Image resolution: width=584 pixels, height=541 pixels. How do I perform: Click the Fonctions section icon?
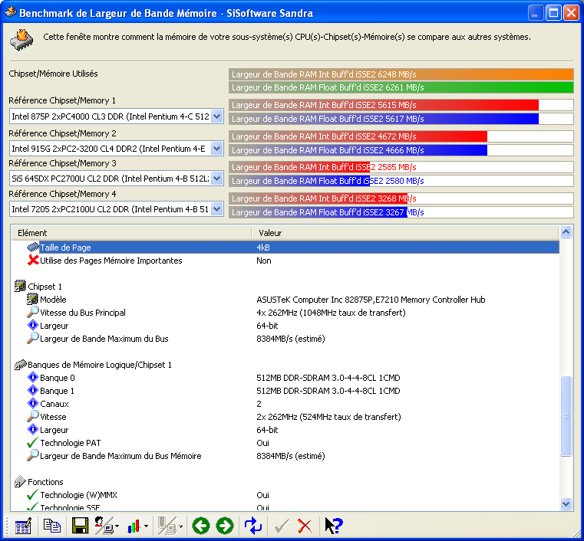(20, 481)
